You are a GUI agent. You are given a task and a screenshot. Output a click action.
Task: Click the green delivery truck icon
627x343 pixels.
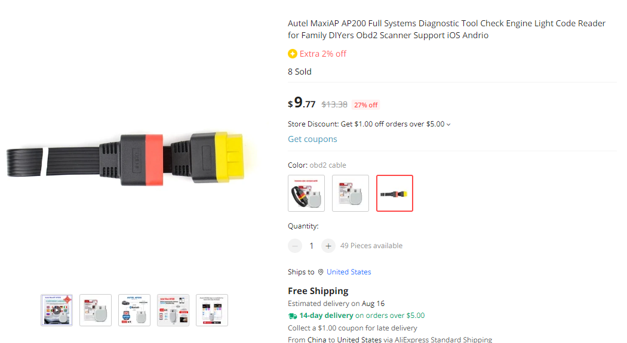click(x=293, y=316)
